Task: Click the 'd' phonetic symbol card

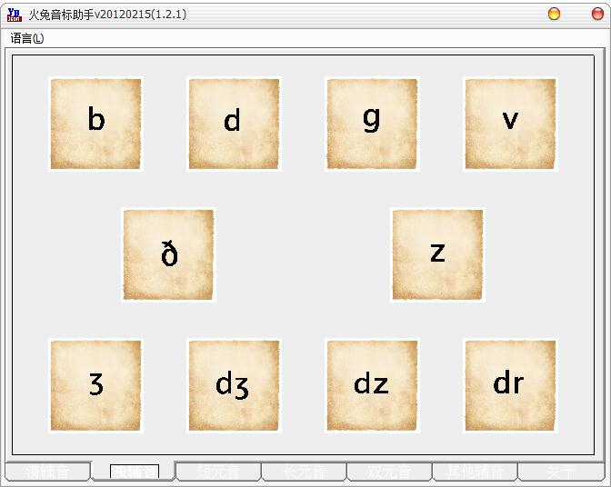Action: [x=234, y=124]
